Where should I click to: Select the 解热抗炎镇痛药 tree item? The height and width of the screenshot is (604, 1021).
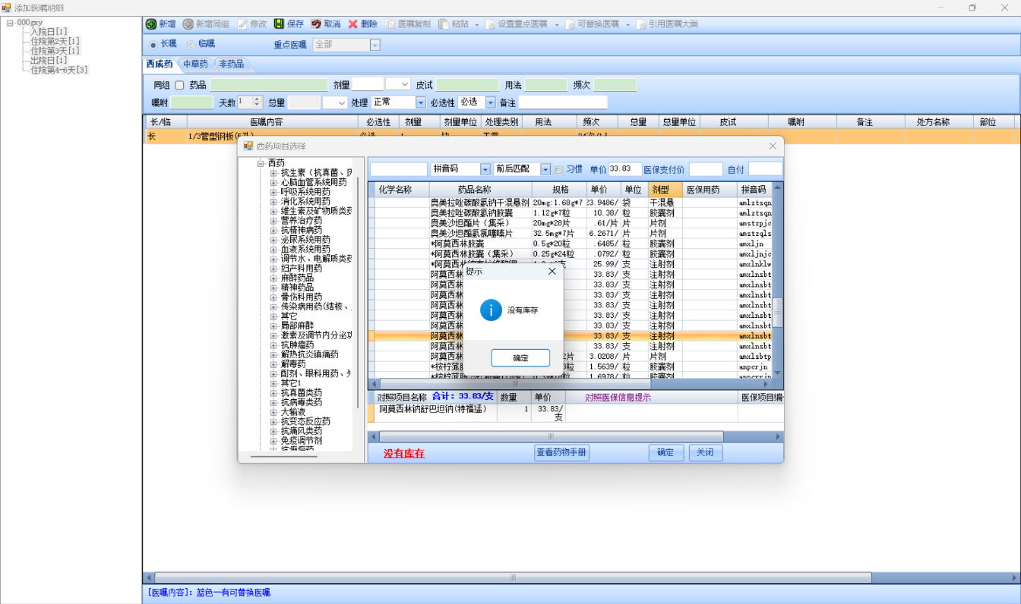pyautogui.click(x=310, y=354)
